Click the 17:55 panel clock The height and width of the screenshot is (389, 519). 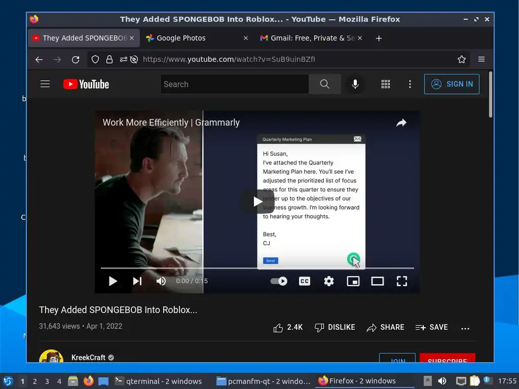[507, 381]
